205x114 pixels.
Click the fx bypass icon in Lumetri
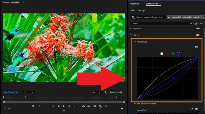click(x=196, y=24)
